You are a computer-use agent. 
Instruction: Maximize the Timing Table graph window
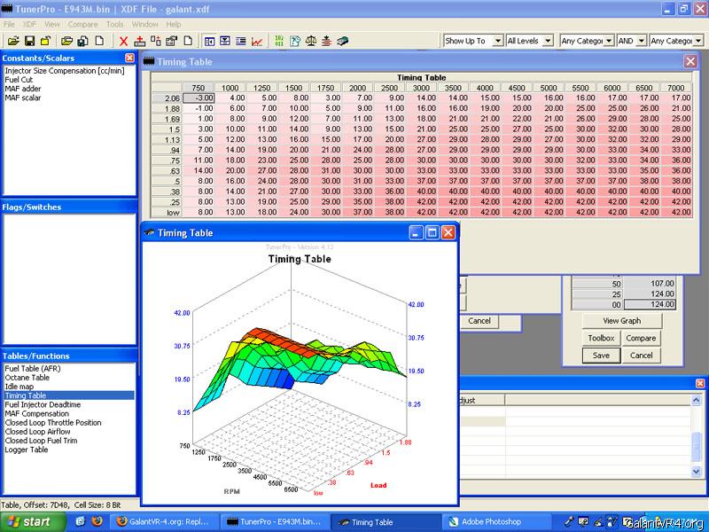pos(432,232)
